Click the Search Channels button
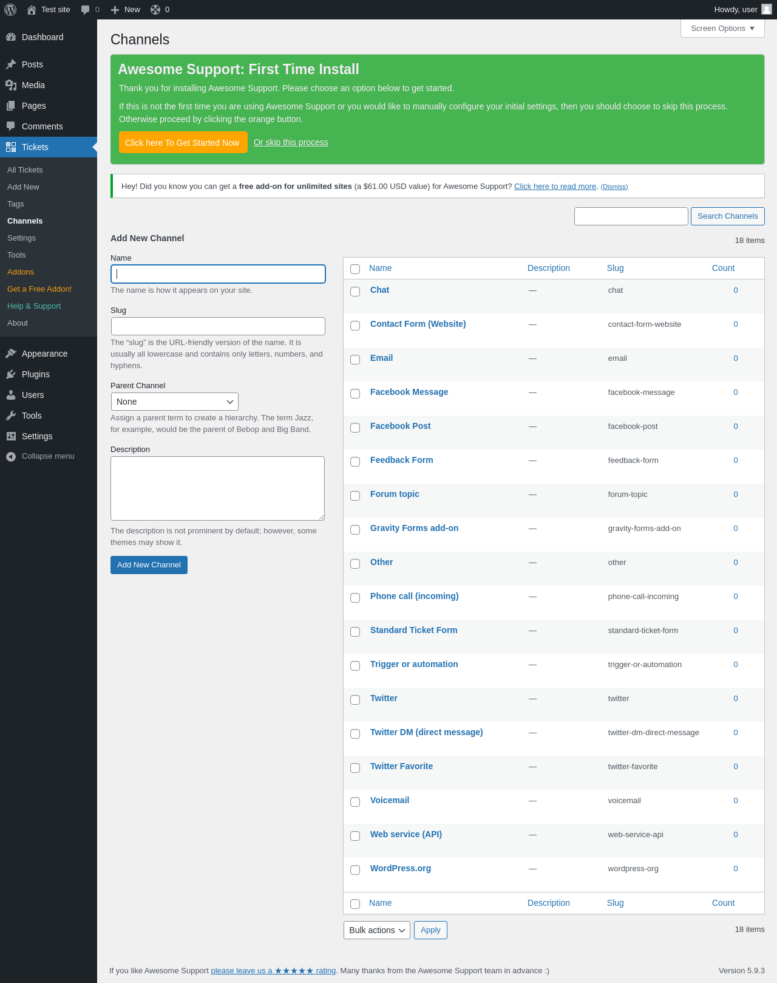The image size is (777, 983). pos(727,216)
